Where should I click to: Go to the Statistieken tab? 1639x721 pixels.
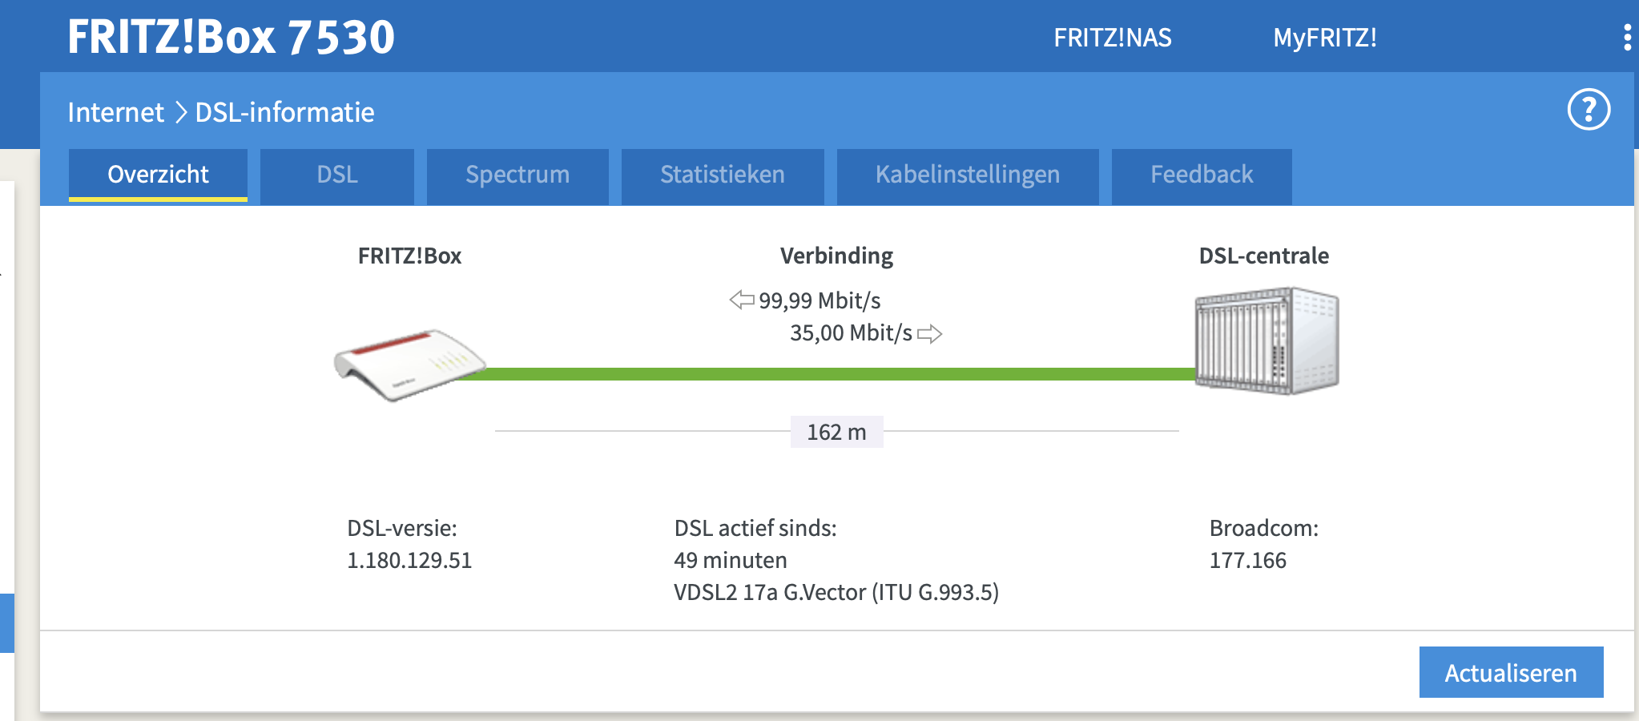pos(722,175)
